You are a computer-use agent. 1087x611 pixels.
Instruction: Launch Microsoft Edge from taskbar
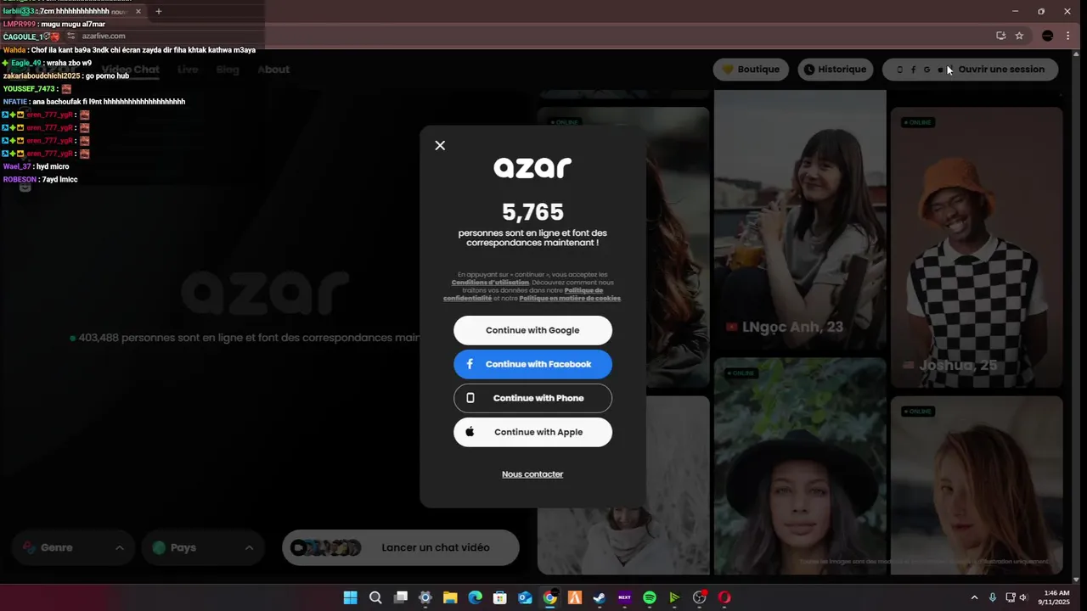pyautogui.click(x=475, y=597)
